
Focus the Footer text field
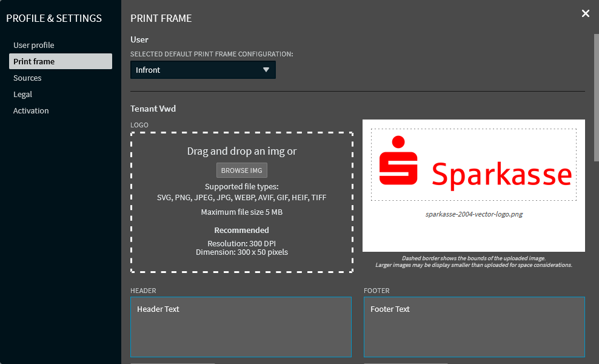[x=474, y=326]
